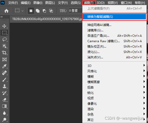148x123 pixels.
Task: Expand the 其它 submenu
Action: pyautogui.click(x=114, y=120)
